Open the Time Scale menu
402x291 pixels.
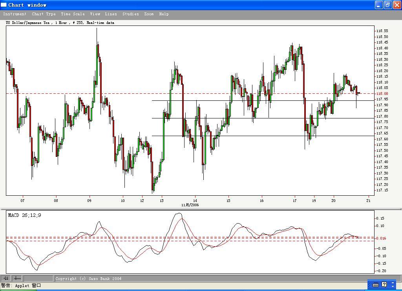coord(73,14)
